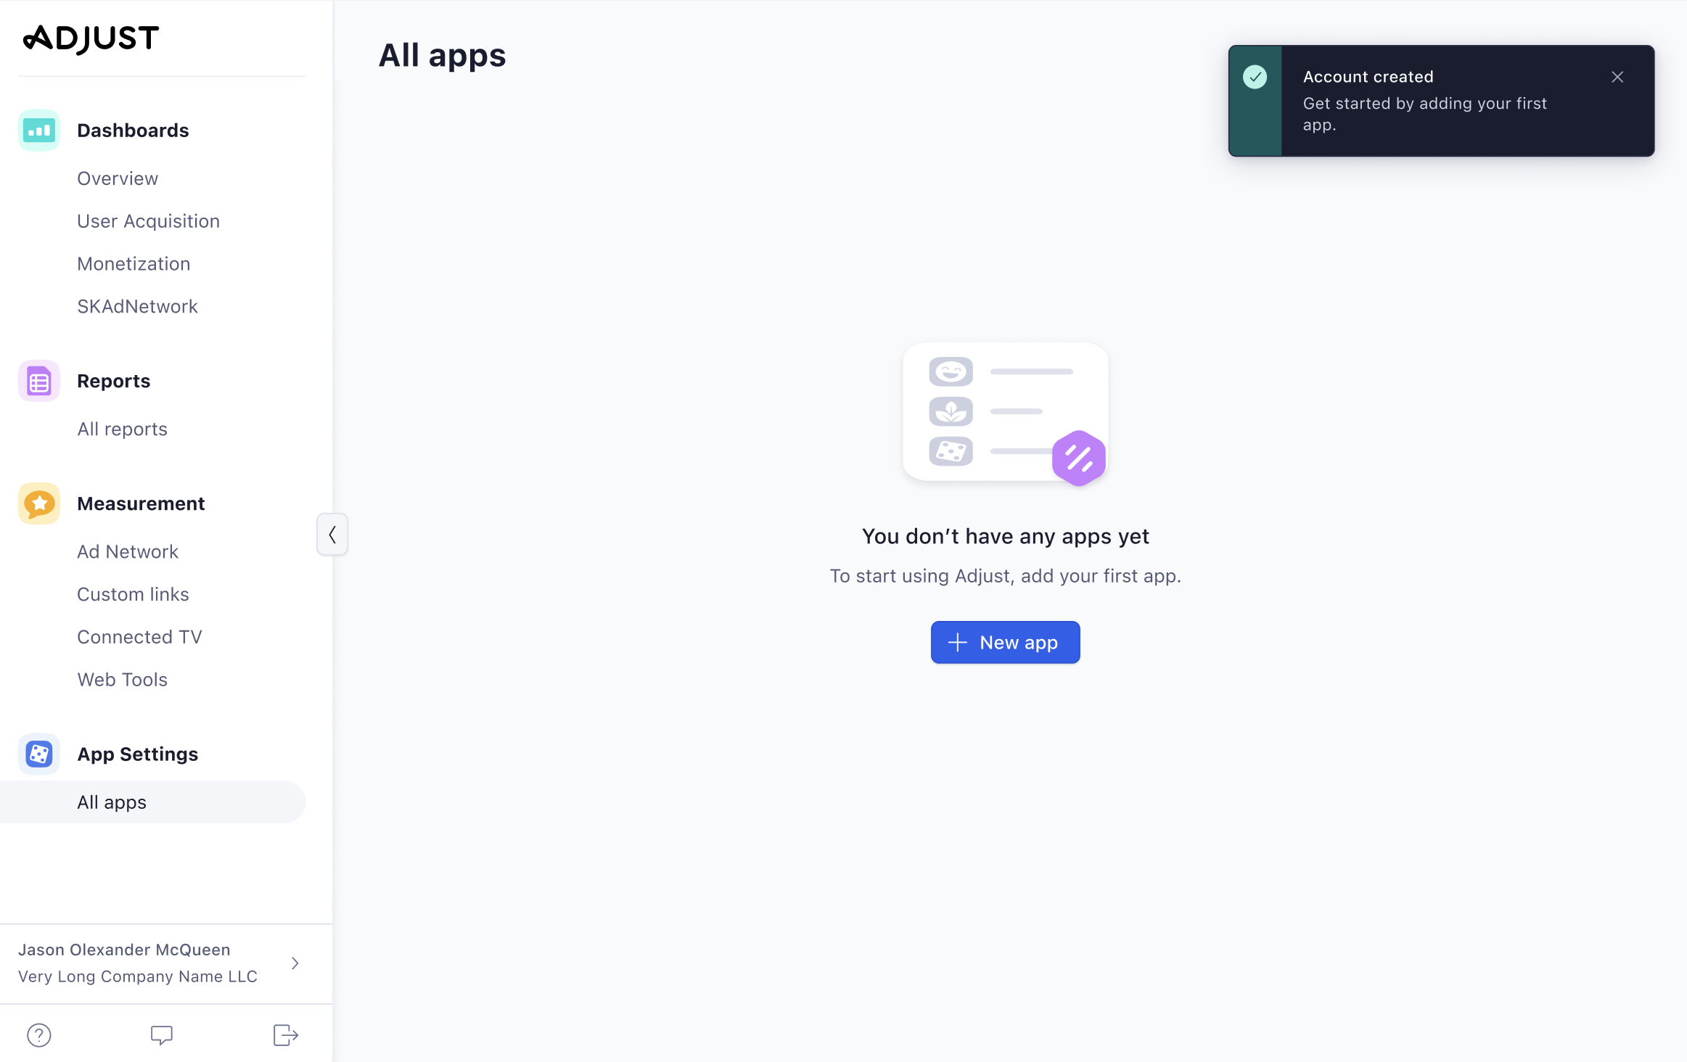Click the Measurement star icon

[x=38, y=503]
